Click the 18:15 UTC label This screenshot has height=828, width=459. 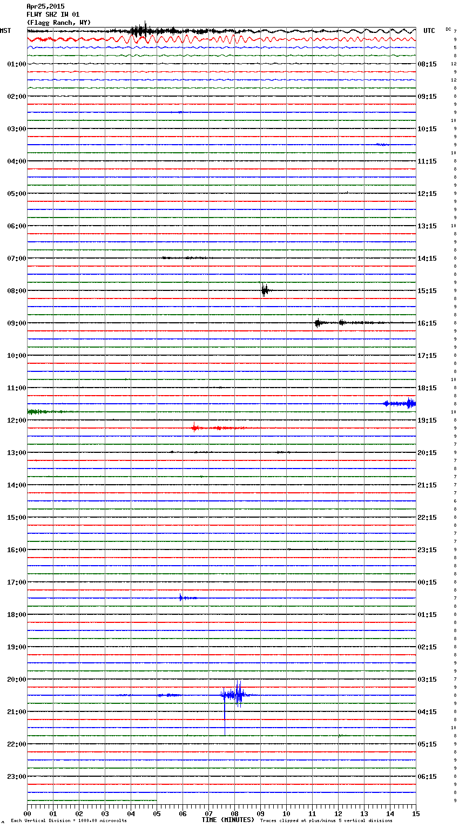(427, 388)
